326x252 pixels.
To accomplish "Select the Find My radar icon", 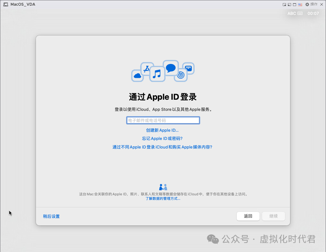I will click(180, 75).
